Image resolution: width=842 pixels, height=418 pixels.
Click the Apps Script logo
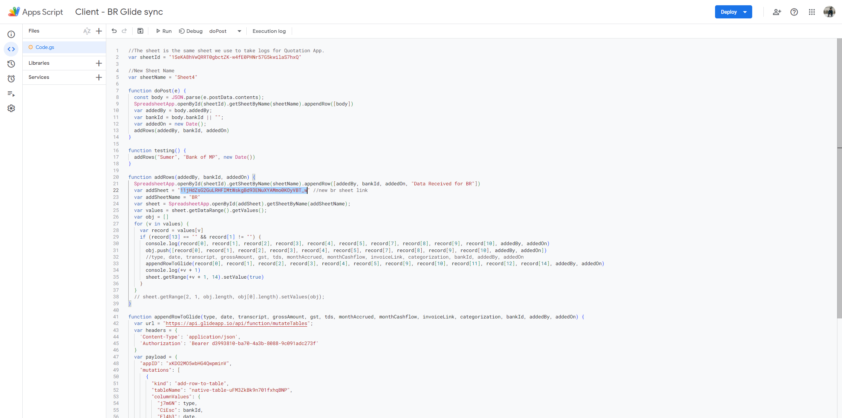[14, 12]
